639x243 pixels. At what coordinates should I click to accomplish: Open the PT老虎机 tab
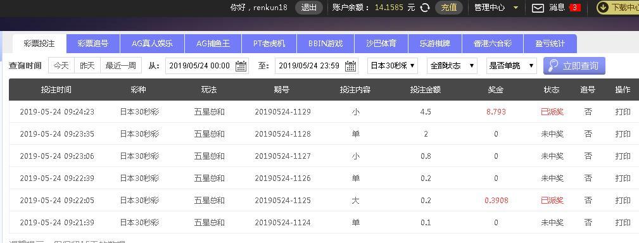[269, 44]
